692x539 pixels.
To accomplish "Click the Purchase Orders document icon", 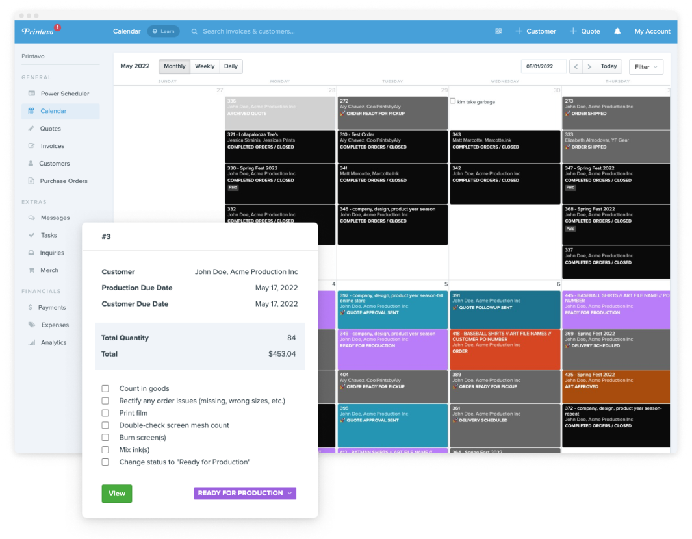I will (31, 181).
